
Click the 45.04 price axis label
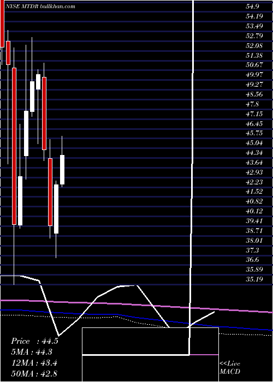(254, 143)
